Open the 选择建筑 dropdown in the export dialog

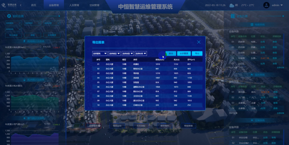point(100,54)
